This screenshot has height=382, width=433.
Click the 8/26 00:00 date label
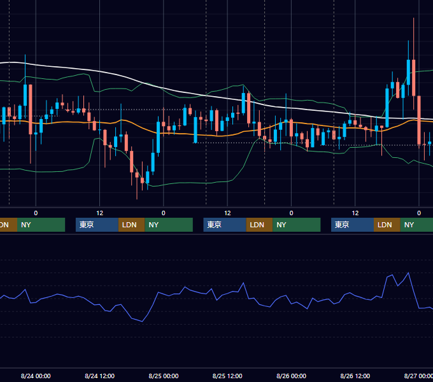tap(291, 376)
